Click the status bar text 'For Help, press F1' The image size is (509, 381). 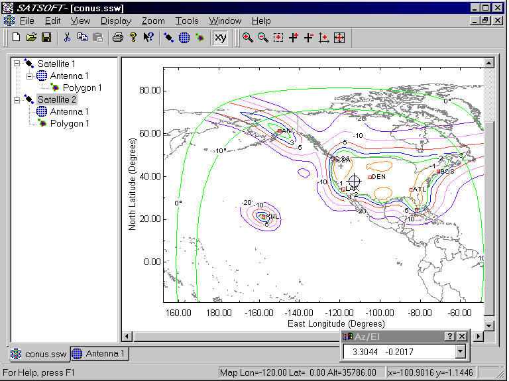point(39,372)
